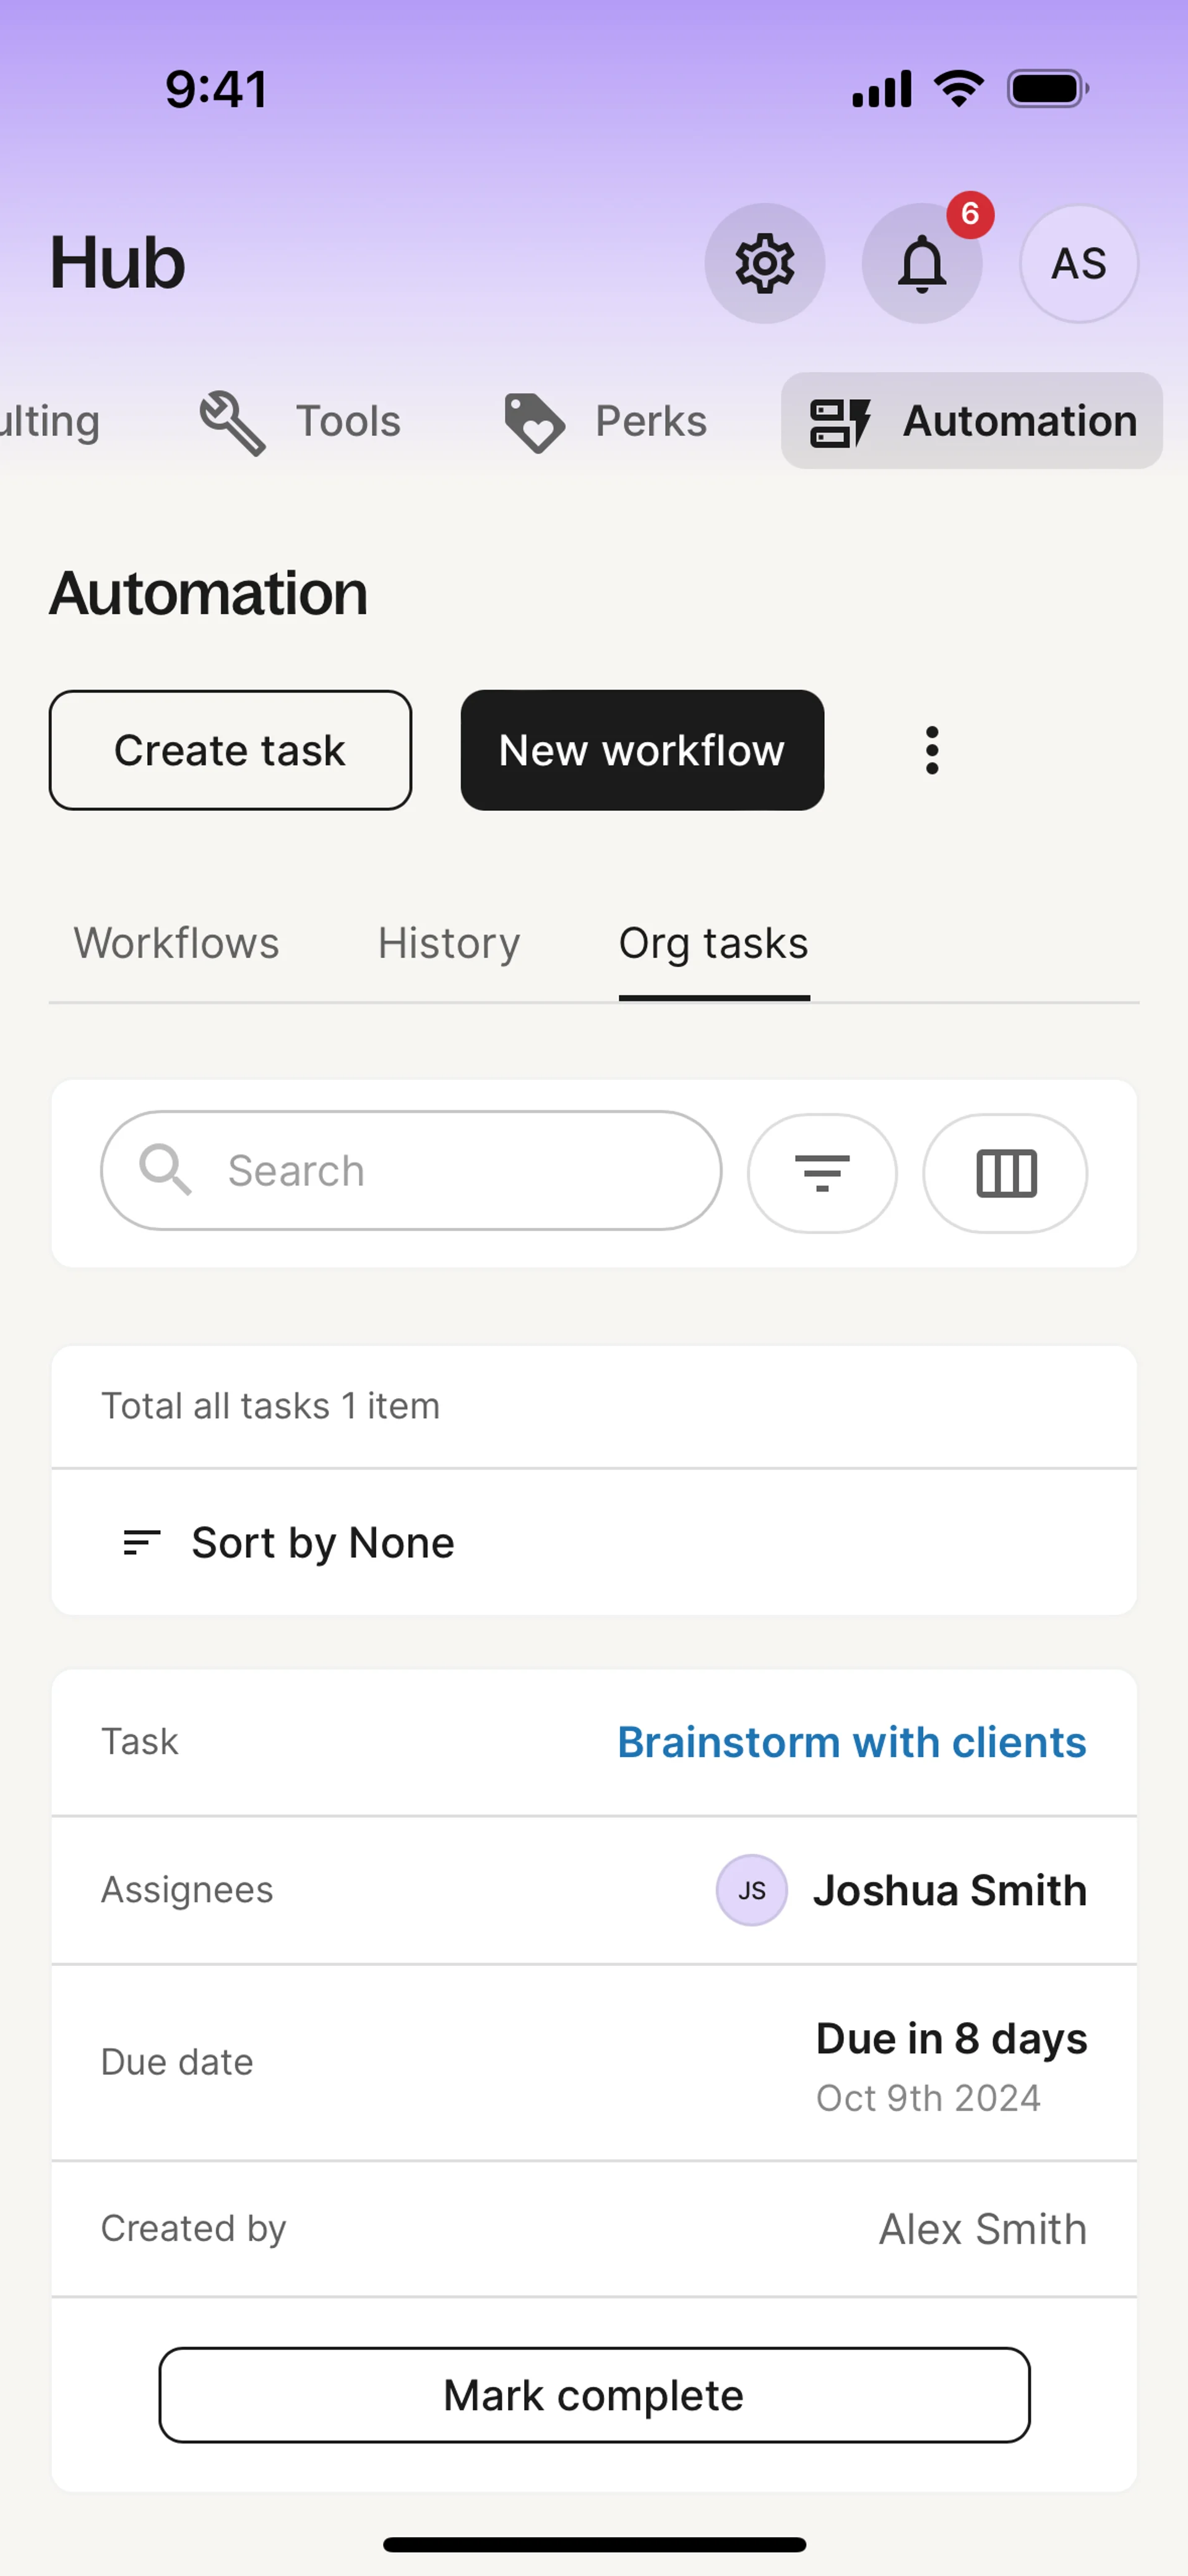This screenshot has height=2576, width=1188.
Task: Switch to the History tab
Action: [x=449, y=943]
